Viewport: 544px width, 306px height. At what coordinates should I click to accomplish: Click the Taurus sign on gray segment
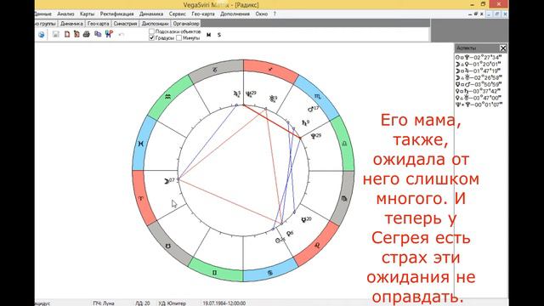(x=168, y=246)
